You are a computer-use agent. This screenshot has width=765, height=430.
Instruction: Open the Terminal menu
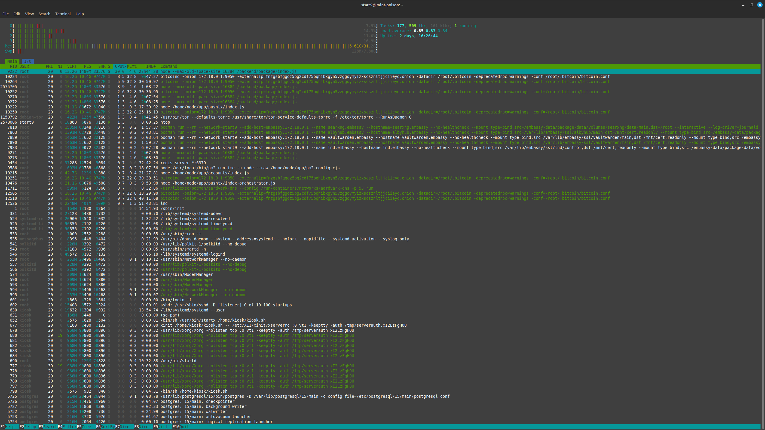[x=63, y=14]
